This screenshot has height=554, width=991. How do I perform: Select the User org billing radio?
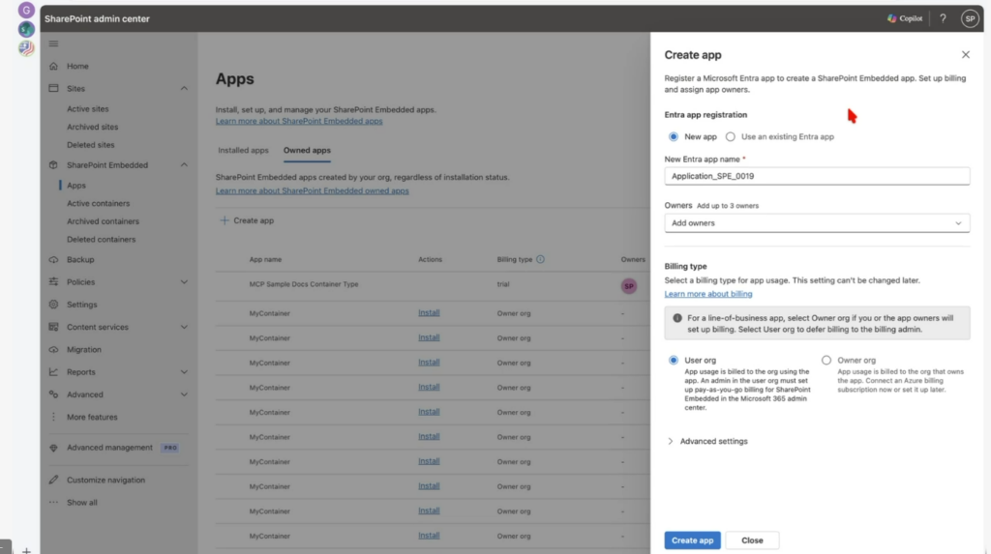(674, 360)
